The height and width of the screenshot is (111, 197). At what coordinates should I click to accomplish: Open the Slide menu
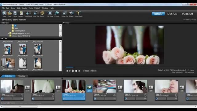coord(18,8)
